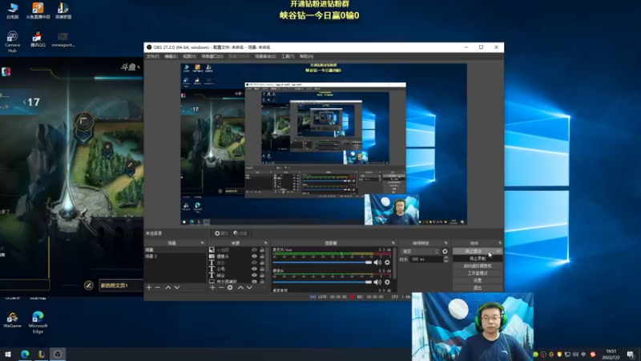Adjust transition duration 300 ms stepper arrows
Image resolution: width=641 pixels, height=361 pixels.
coord(446,259)
